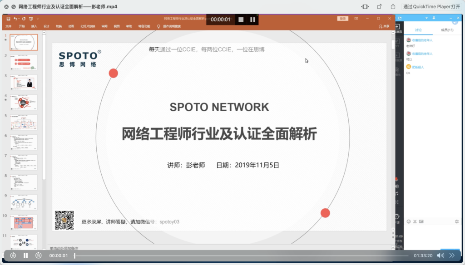Viewport: 465px width, 265px height.
Task: Click the export icon in classroom title bar
Action: (x=400, y=18)
